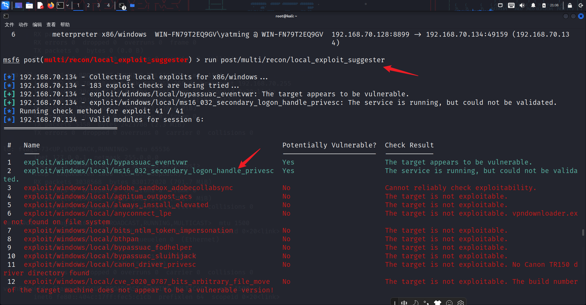The width and height of the screenshot is (586, 305).
Task: Click the terminal vertical scrollbar handle
Action: (x=583, y=232)
